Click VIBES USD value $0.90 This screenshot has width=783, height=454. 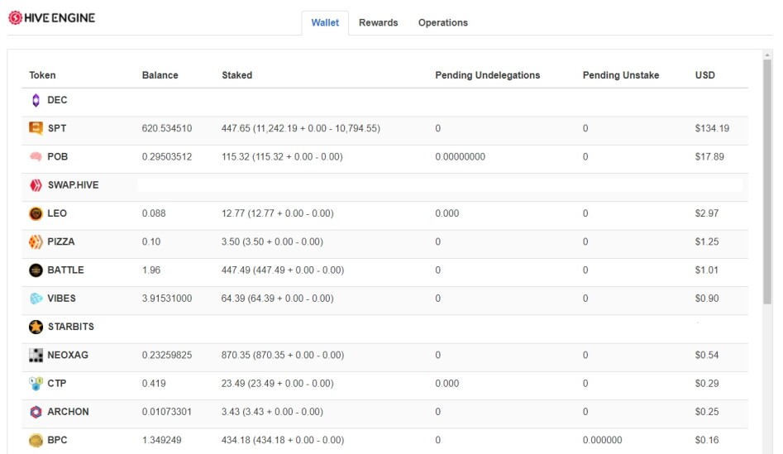tap(707, 299)
